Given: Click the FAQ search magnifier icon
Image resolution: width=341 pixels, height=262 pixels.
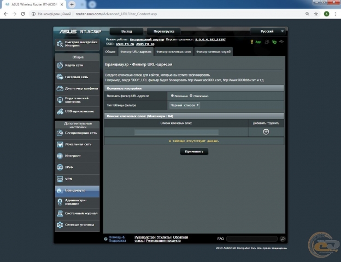Looking at the screenshot, I should pos(283,239).
